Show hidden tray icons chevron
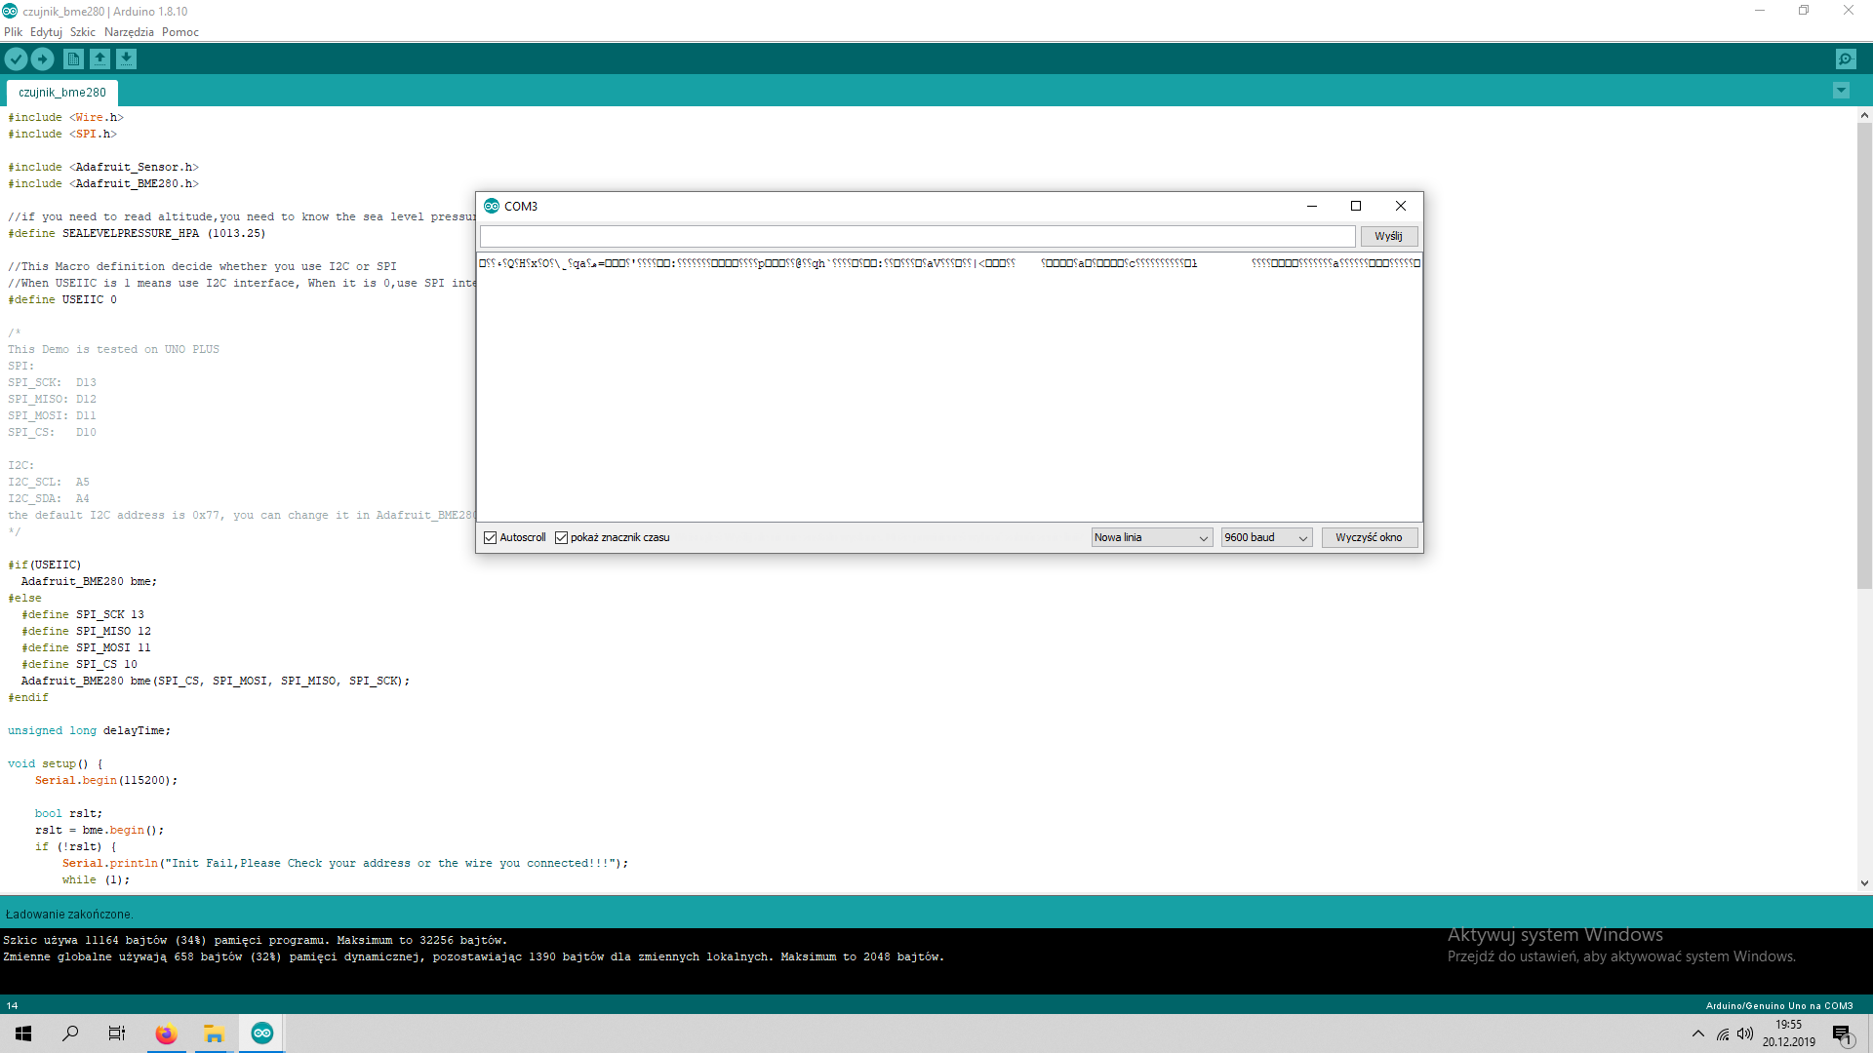Image resolution: width=1873 pixels, height=1053 pixels. 1698,1033
